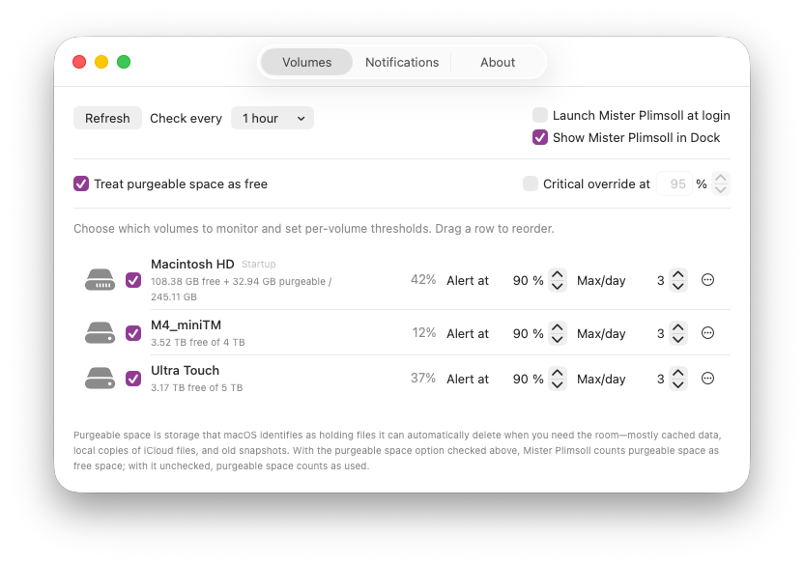Switch to the Notifications tab
Screen dimensions: 804x564
(x=402, y=62)
